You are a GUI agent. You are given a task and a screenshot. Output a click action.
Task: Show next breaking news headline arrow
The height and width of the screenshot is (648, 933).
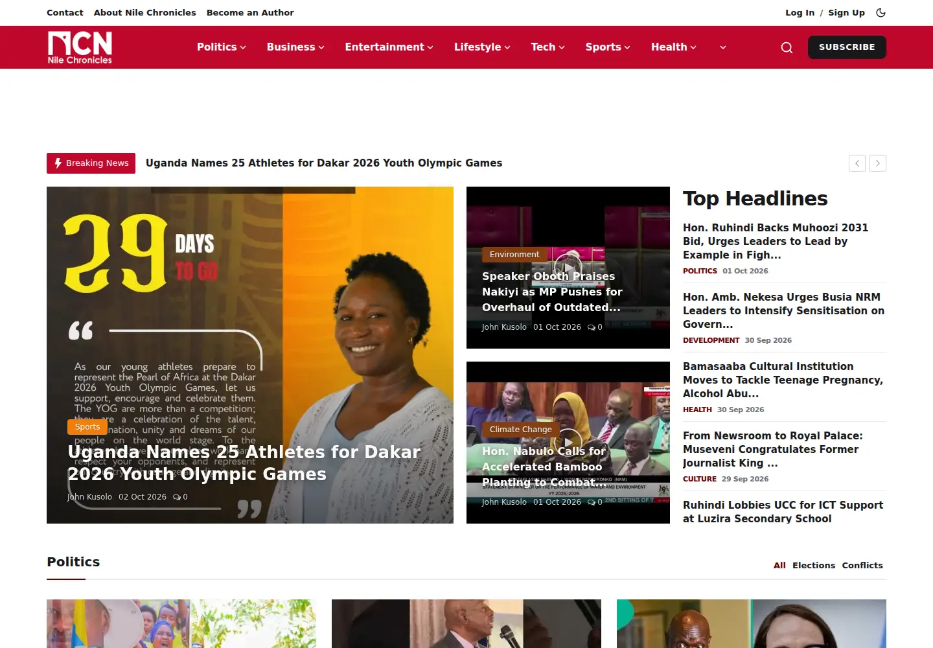point(878,163)
